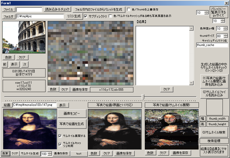Click the ファイル button
230x158 pixels.
point(9,10)
